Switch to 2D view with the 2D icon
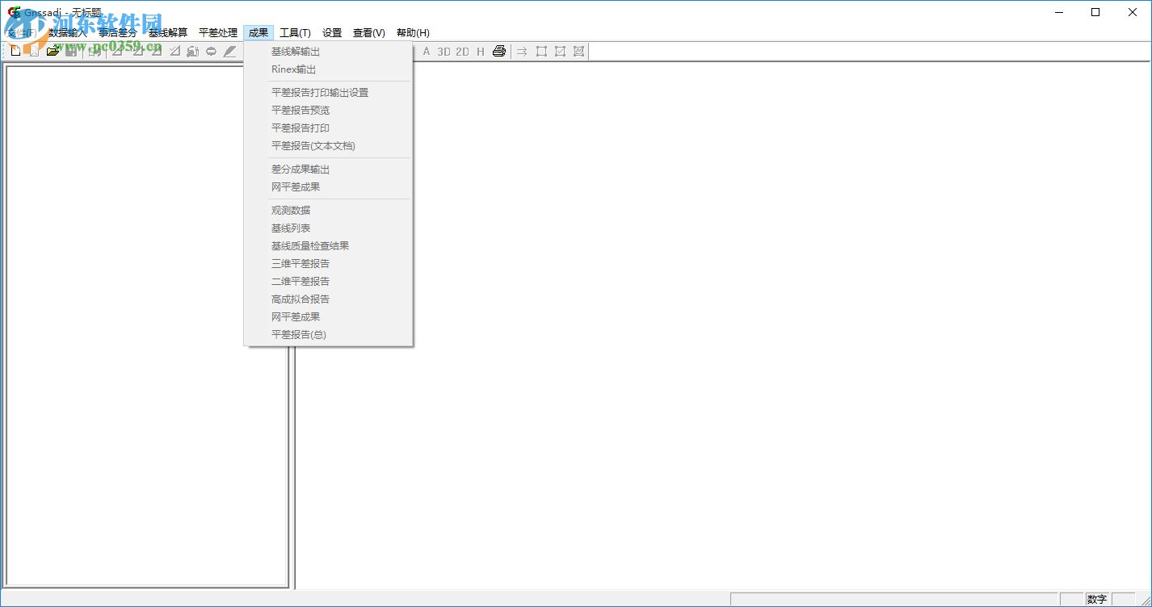Image resolution: width=1152 pixels, height=607 pixels. click(x=462, y=52)
